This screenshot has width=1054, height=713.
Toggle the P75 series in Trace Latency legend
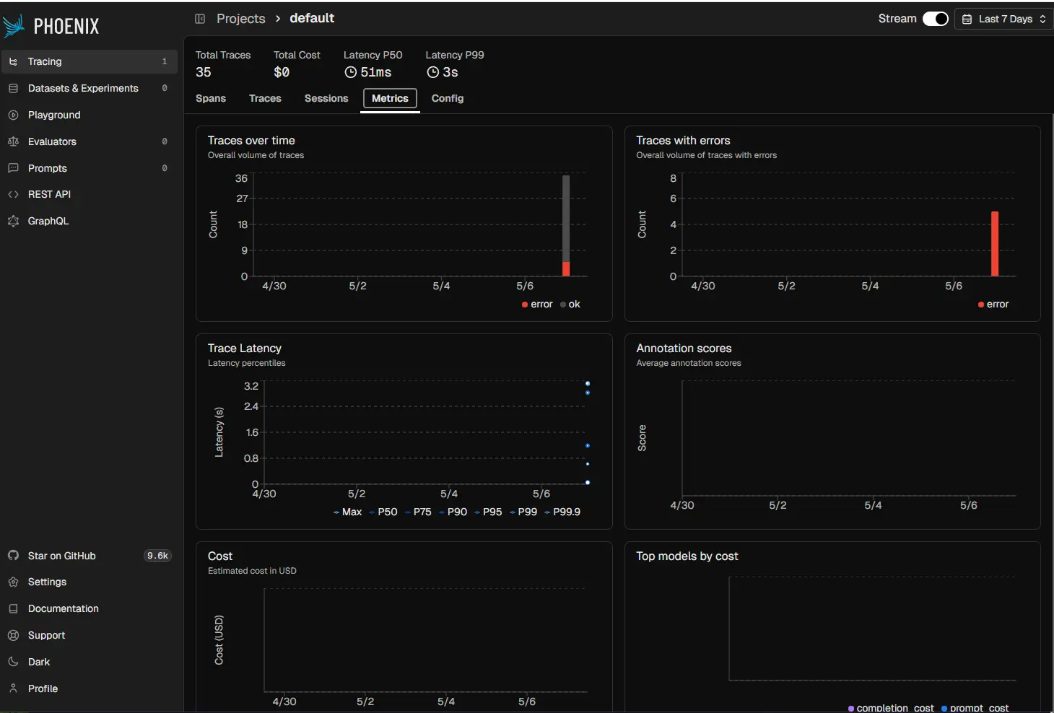click(x=418, y=512)
